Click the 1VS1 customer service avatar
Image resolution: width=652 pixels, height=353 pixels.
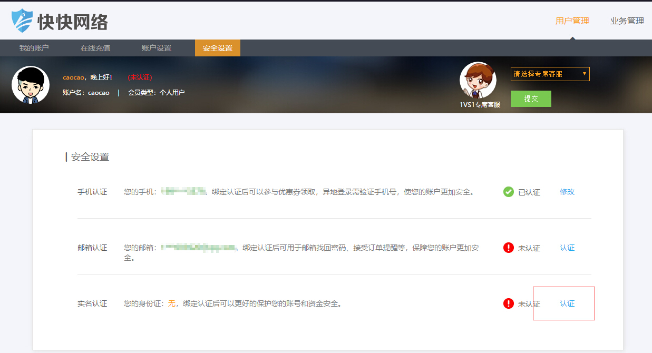pos(478,80)
